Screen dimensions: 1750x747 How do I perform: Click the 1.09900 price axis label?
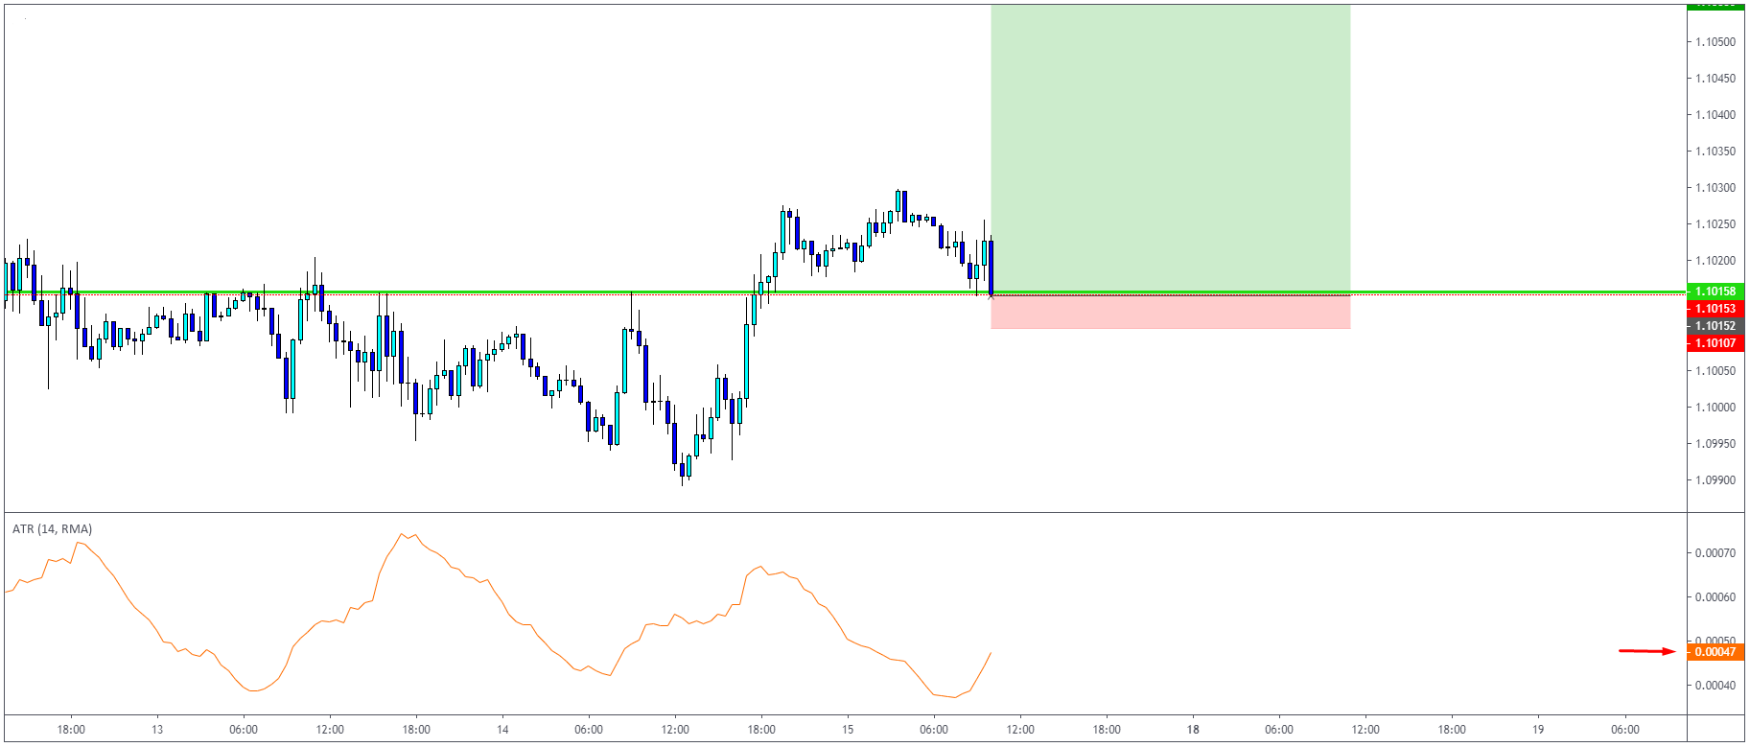(1715, 480)
